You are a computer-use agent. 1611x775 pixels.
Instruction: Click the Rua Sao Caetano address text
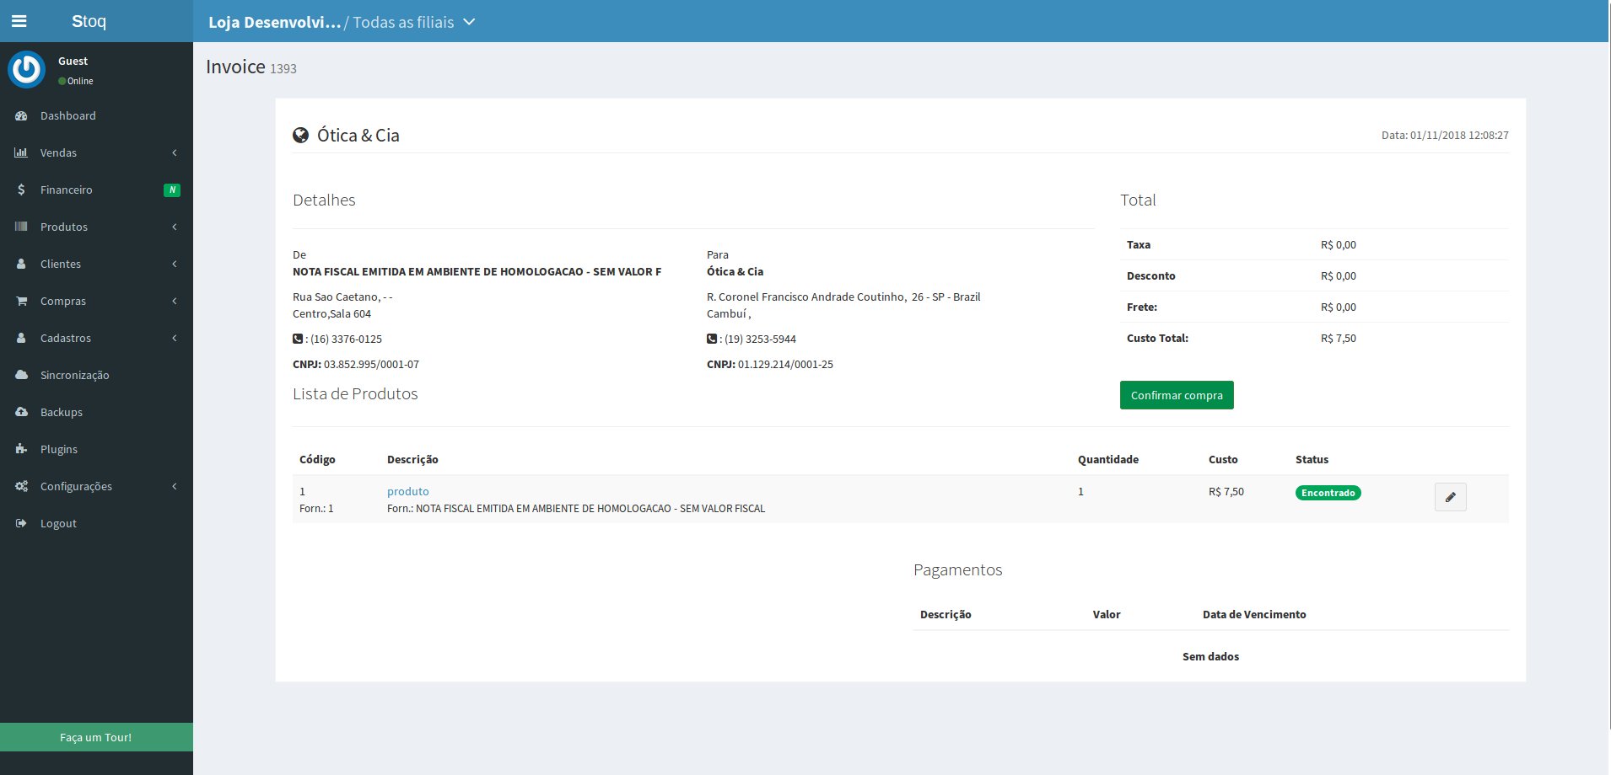click(342, 297)
